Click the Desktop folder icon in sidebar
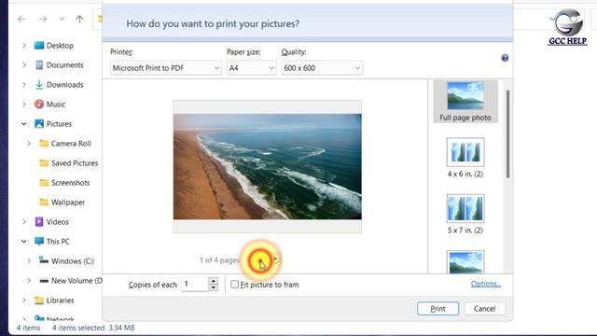 click(39, 46)
